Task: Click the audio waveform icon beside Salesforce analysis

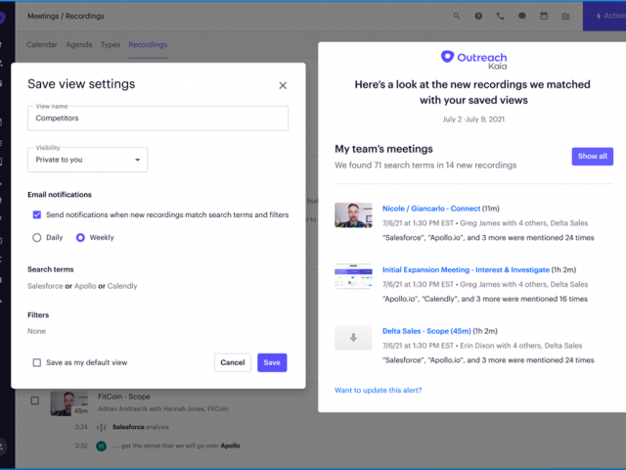Action: pos(102,427)
